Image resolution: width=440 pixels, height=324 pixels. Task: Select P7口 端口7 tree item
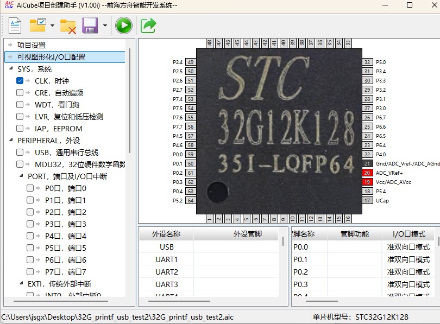click(66, 272)
